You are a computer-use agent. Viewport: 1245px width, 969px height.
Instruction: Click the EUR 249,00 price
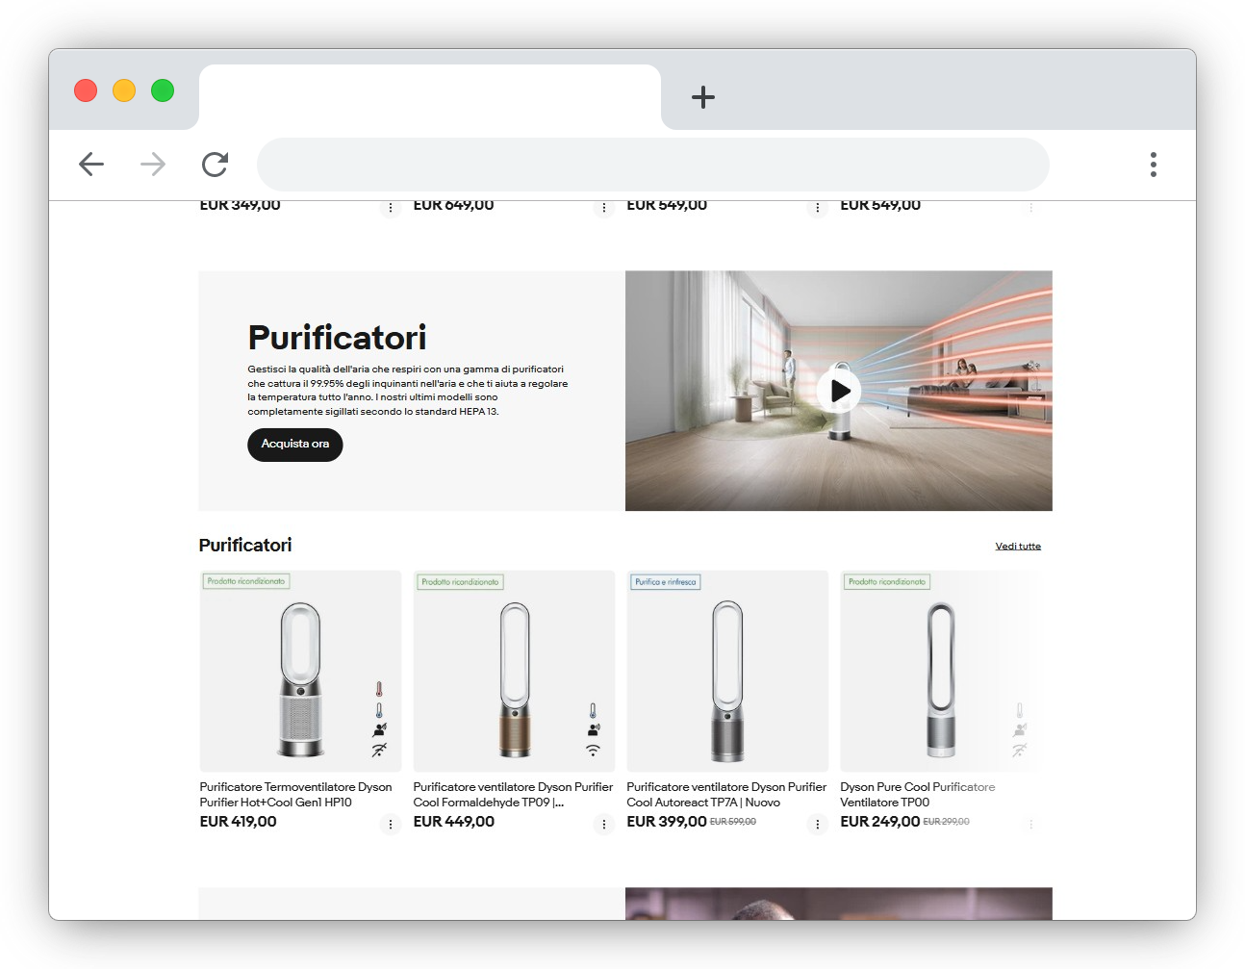point(880,822)
